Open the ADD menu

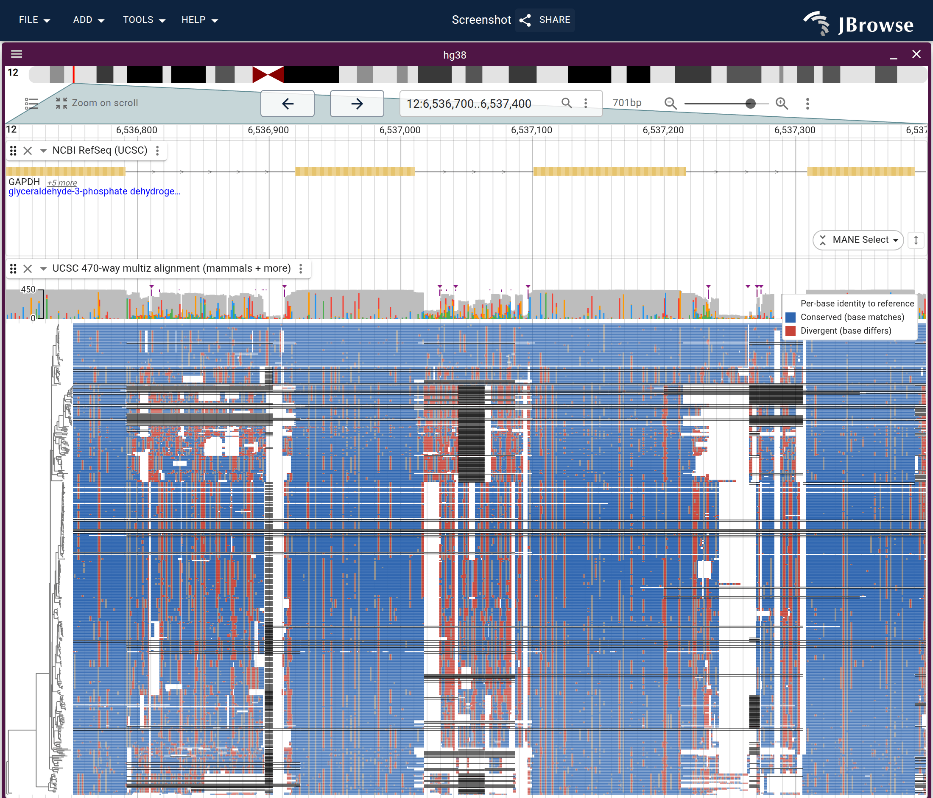(x=88, y=20)
